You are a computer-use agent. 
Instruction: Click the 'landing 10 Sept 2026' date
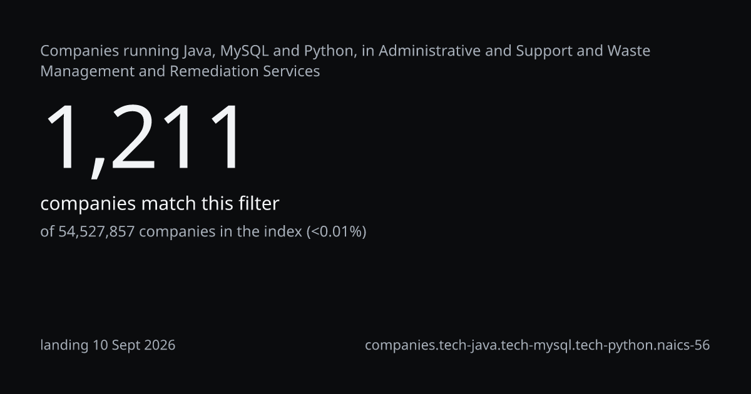pos(108,345)
